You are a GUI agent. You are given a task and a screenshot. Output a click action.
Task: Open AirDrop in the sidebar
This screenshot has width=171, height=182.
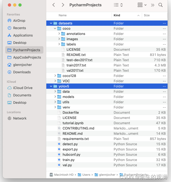point(19,21)
